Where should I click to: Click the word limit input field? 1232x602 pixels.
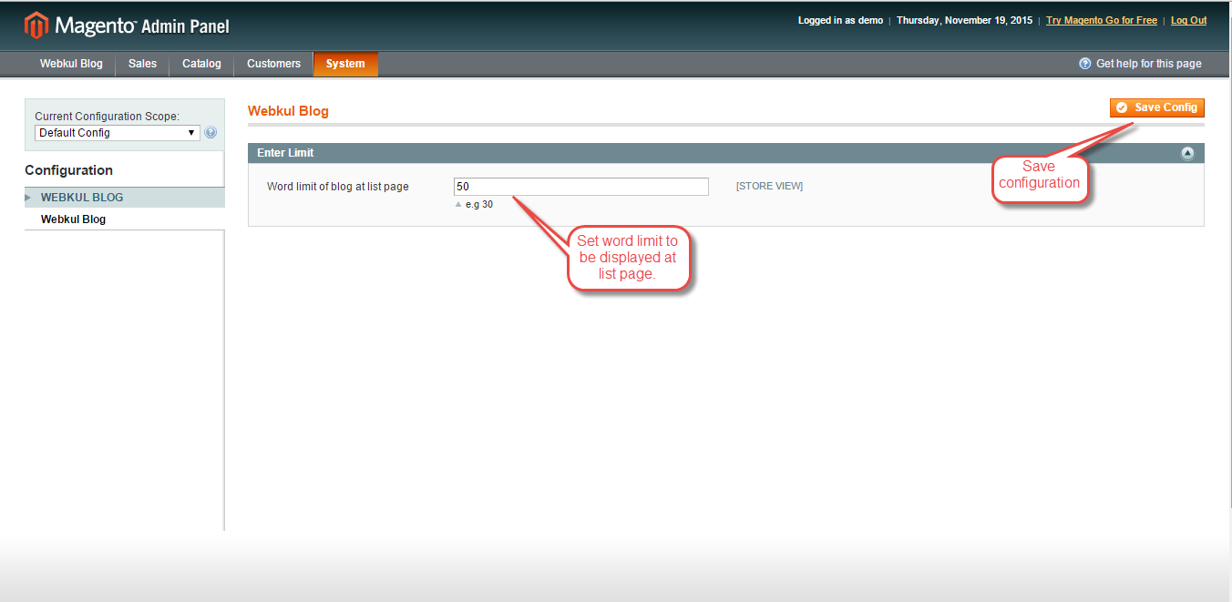pyautogui.click(x=580, y=187)
